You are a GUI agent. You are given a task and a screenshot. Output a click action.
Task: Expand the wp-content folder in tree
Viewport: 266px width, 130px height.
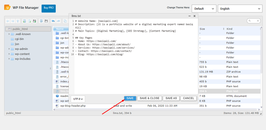tap(9, 54)
